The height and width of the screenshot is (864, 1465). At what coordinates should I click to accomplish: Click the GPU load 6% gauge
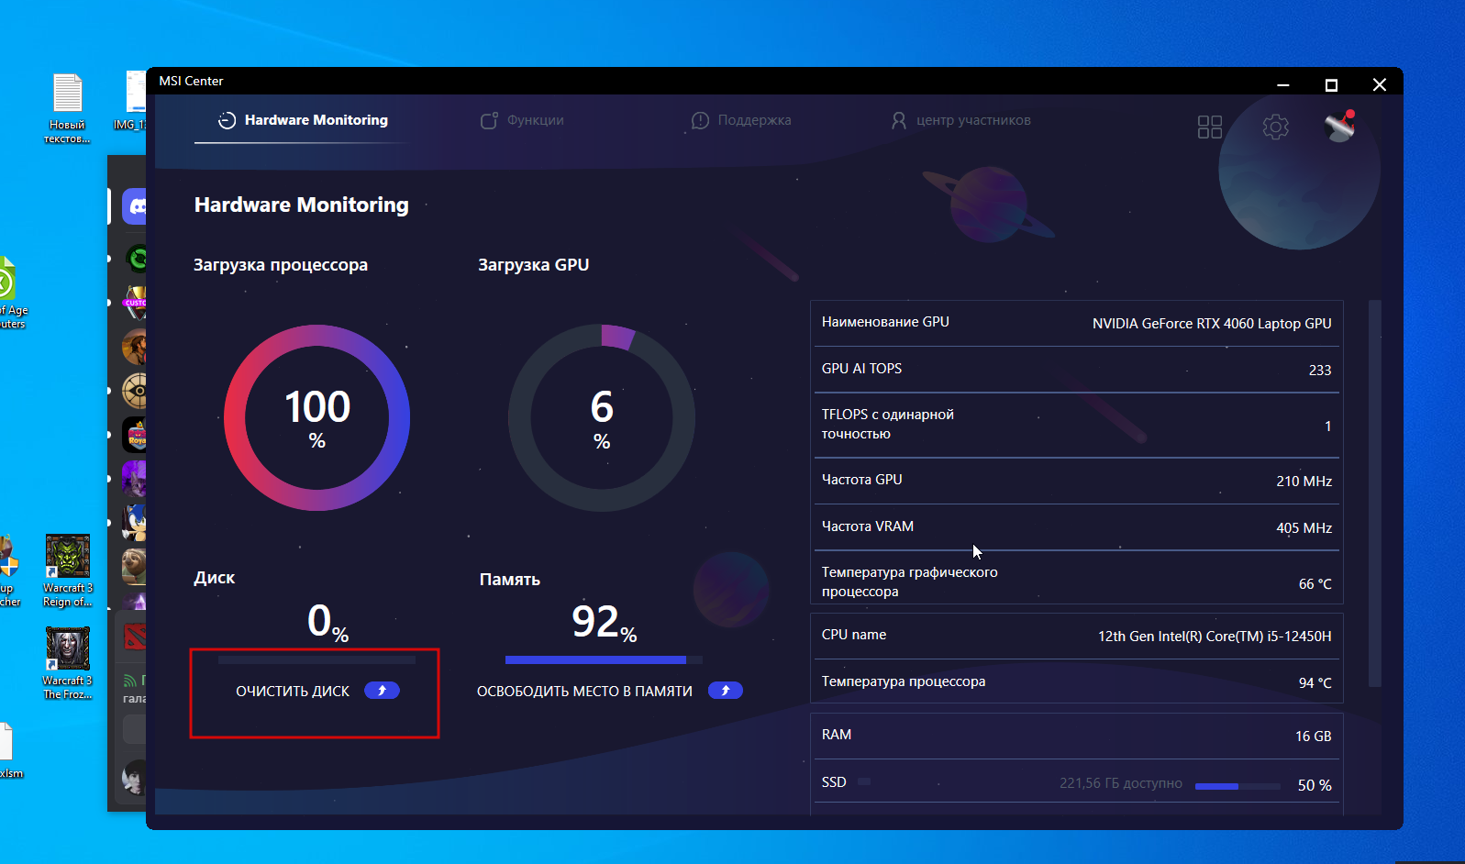[602, 417]
